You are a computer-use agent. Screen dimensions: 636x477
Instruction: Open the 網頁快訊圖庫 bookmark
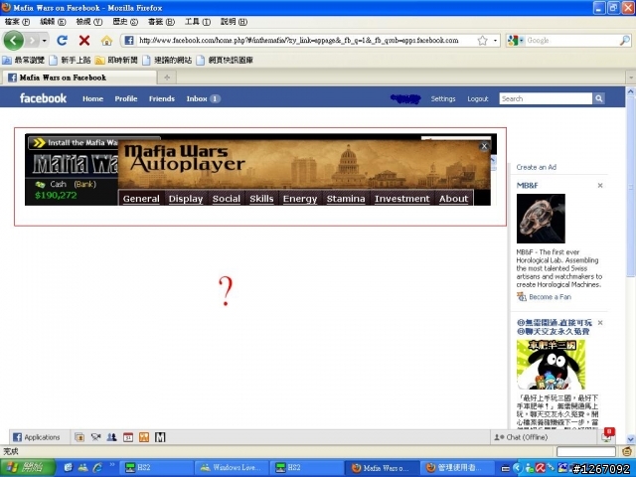tap(225, 60)
